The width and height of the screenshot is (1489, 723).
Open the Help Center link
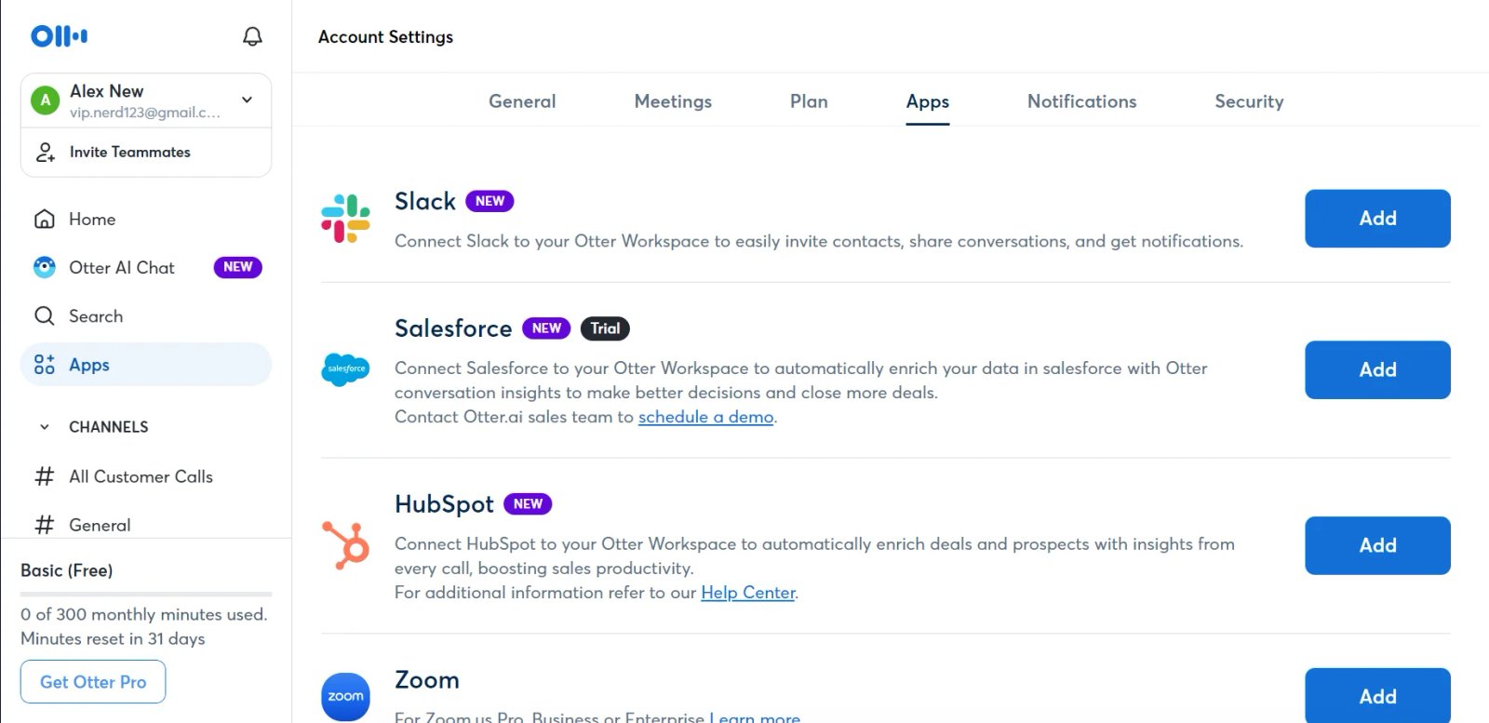(x=747, y=593)
